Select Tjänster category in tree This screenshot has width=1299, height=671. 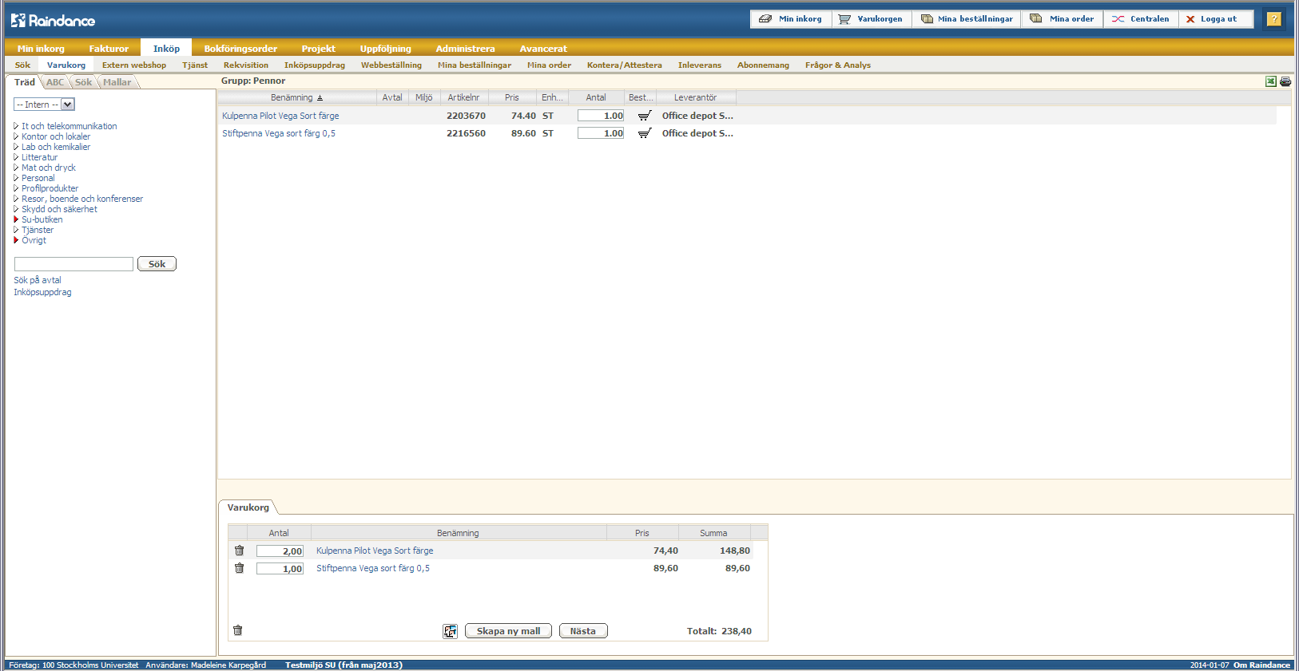[x=38, y=230]
